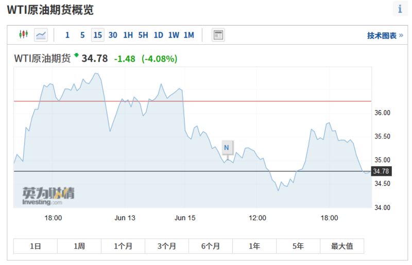Show the 6个月 time range

[210, 246]
